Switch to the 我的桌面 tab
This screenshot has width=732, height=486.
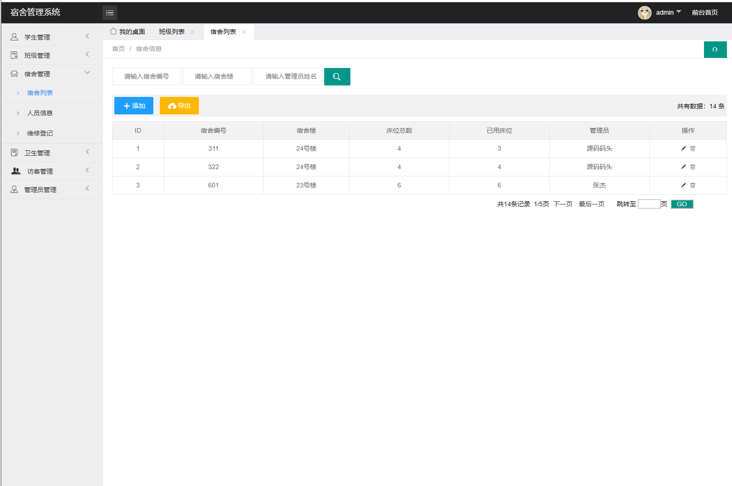(128, 32)
